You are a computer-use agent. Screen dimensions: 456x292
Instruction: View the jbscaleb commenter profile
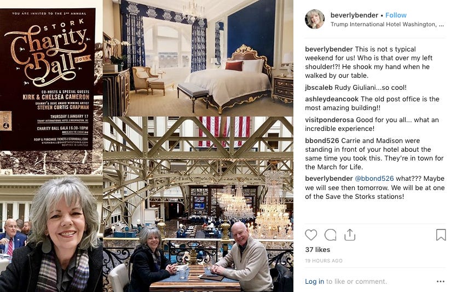click(319, 87)
